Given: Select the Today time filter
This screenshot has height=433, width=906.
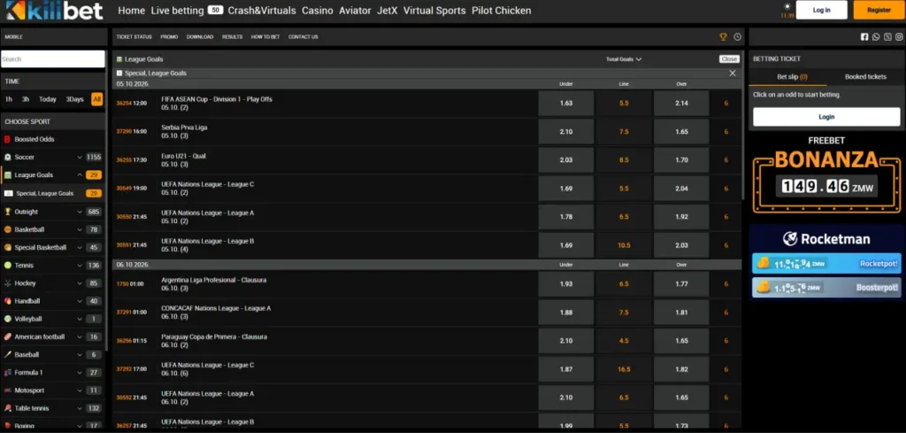Looking at the screenshot, I should [x=48, y=99].
